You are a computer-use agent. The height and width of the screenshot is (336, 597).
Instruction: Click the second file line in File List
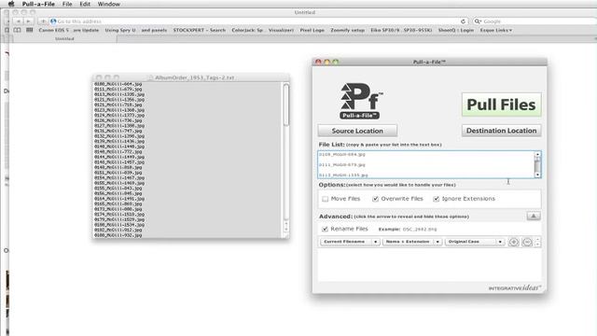342,165
